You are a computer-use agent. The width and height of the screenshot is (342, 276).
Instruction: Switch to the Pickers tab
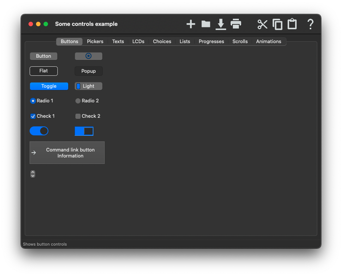tap(95, 42)
